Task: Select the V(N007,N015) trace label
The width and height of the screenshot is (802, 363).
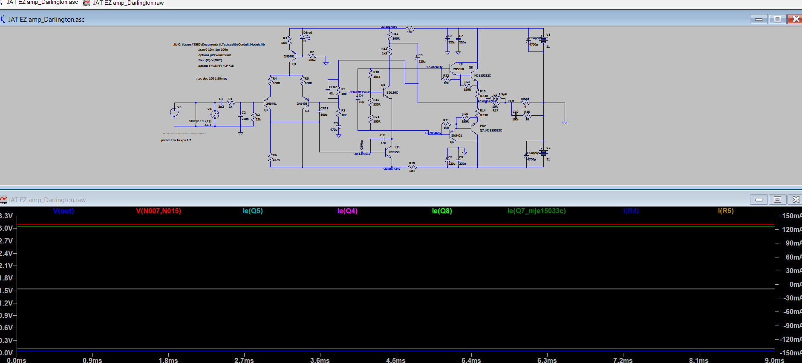Action: [x=159, y=211]
